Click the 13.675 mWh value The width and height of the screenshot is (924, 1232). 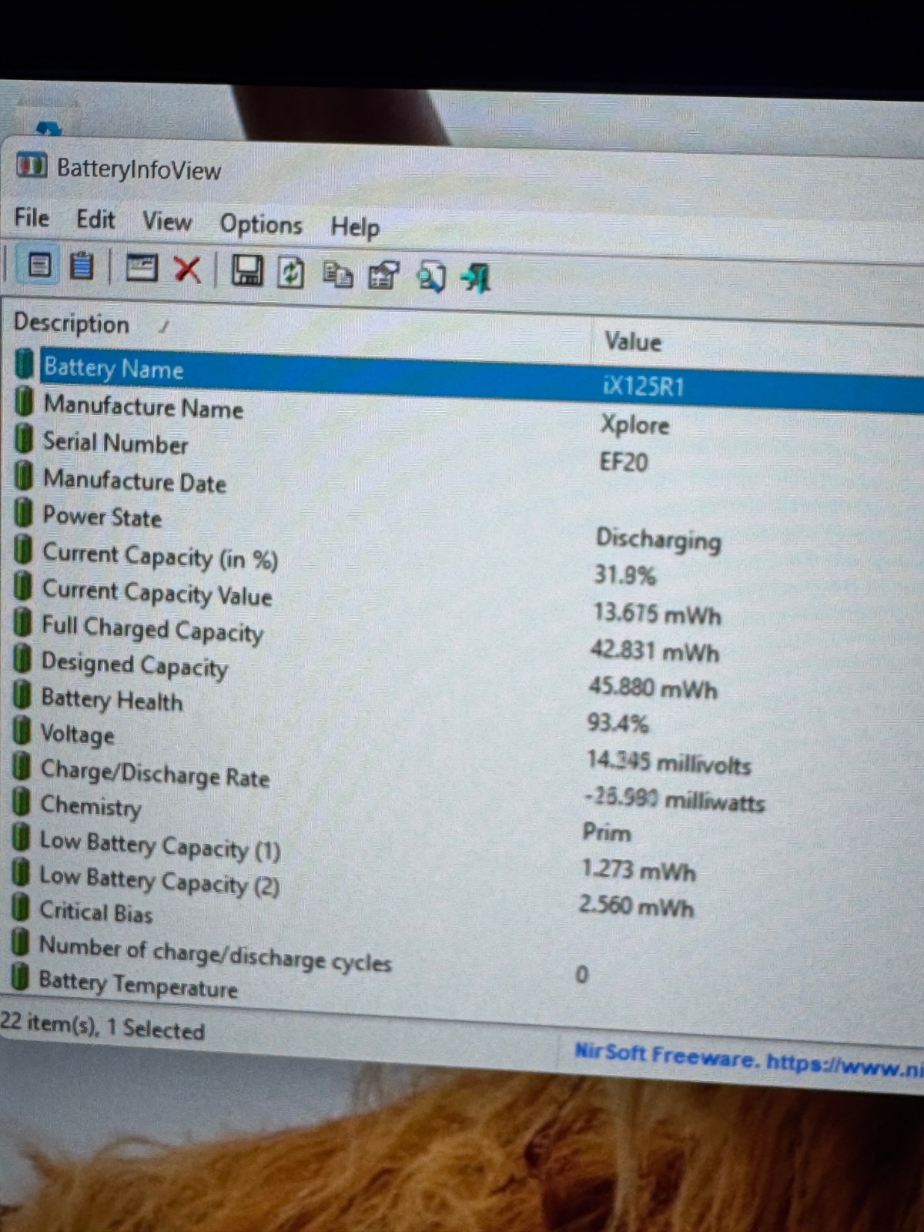[657, 614]
